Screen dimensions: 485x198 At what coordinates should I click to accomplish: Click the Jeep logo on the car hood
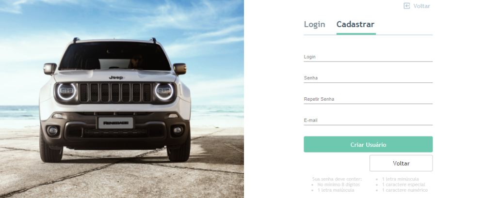(116, 77)
